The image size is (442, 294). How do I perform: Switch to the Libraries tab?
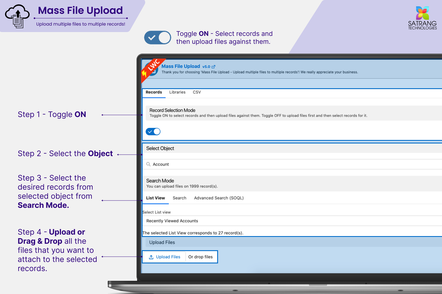click(177, 92)
